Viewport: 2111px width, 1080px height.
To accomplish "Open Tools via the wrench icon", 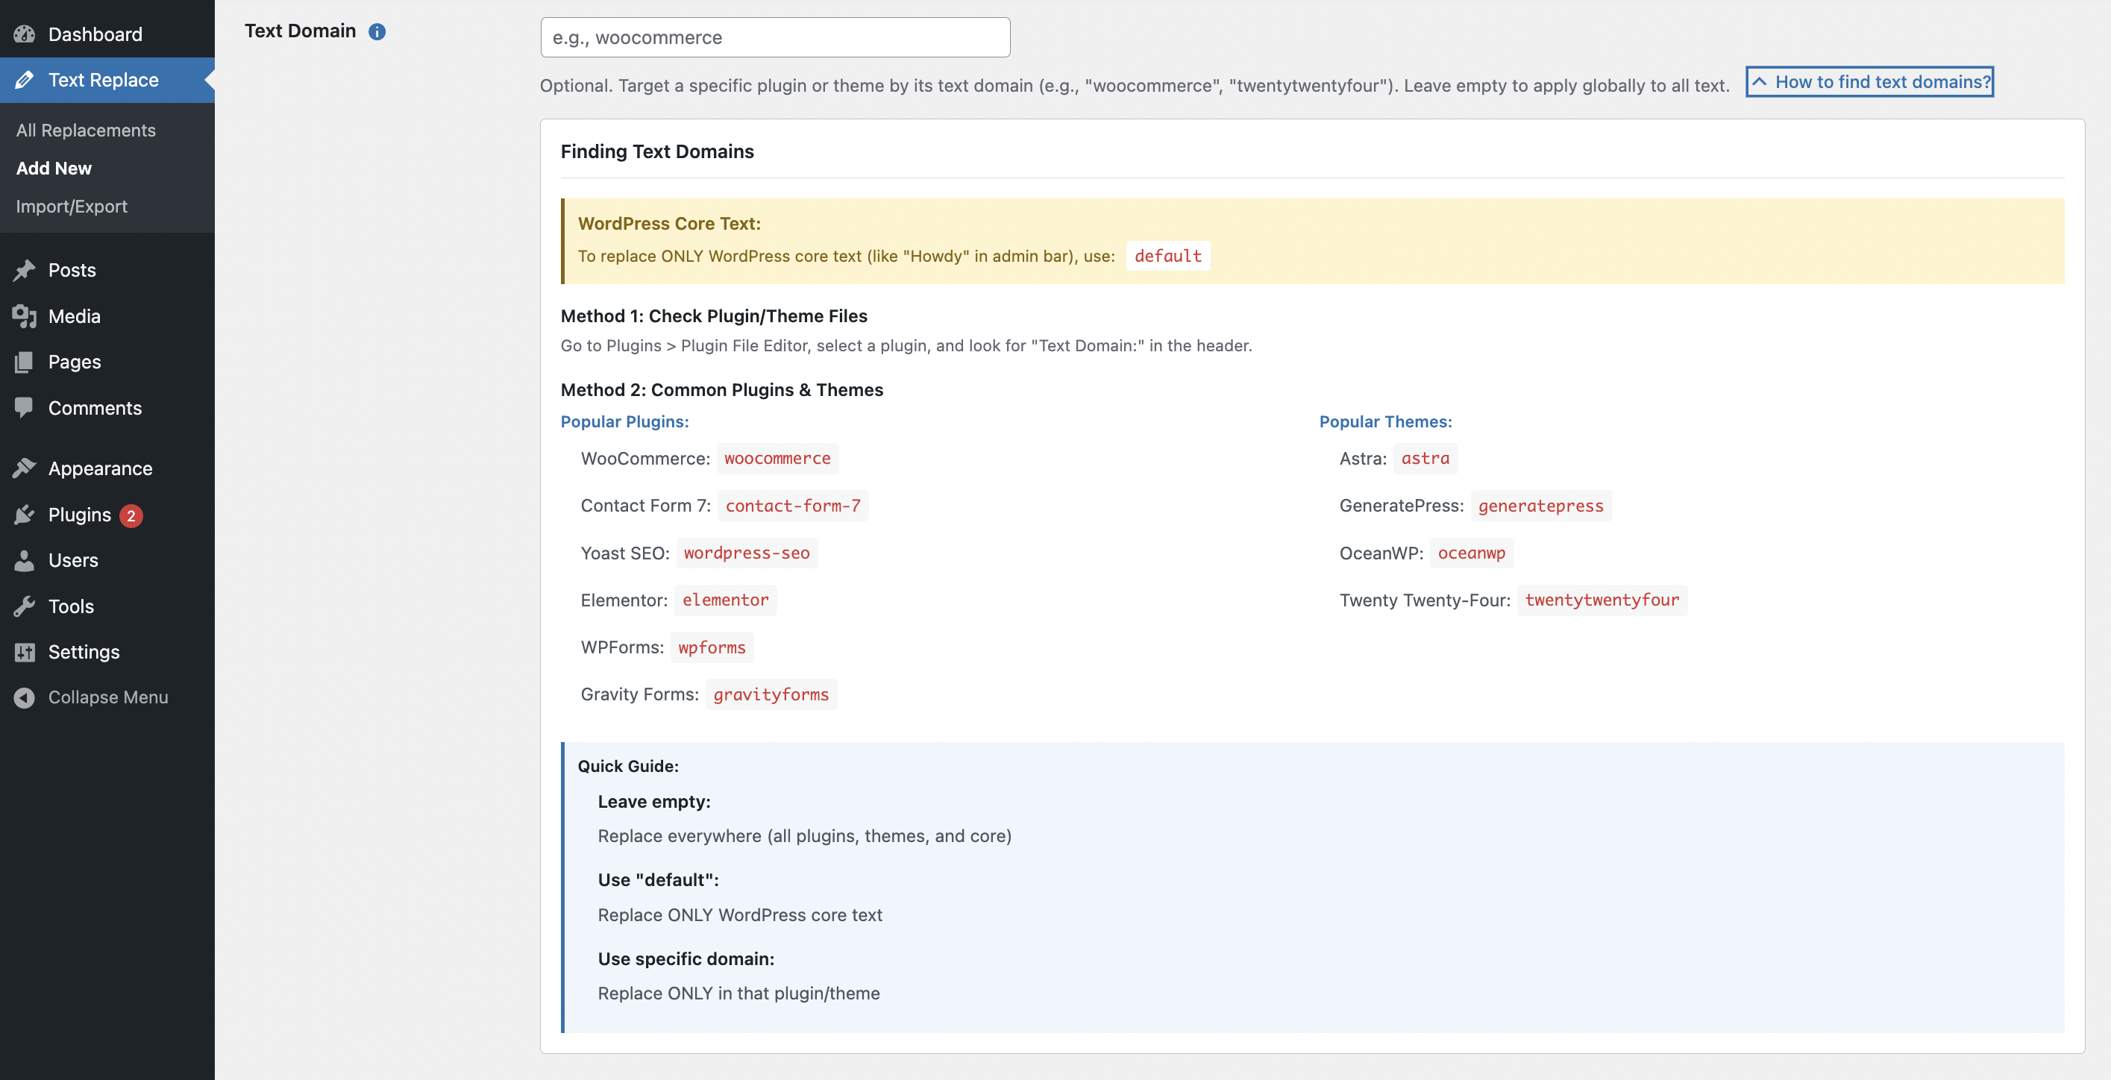I will click(25, 606).
